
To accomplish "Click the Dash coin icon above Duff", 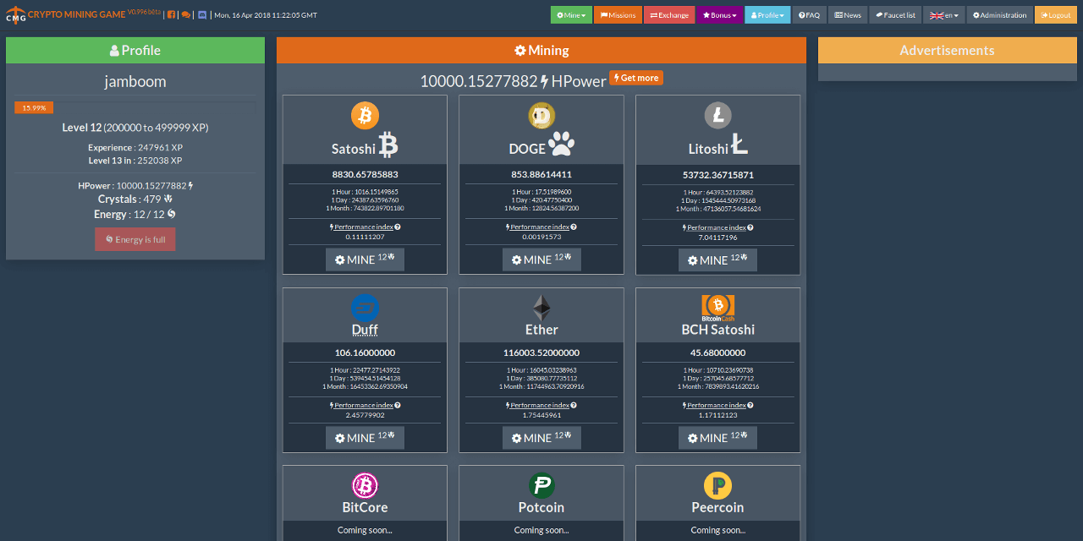I will pyautogui.click(x=365, y=308).
